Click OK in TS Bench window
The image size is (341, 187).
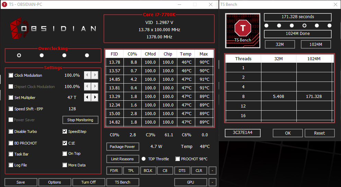tap(288, 133)
